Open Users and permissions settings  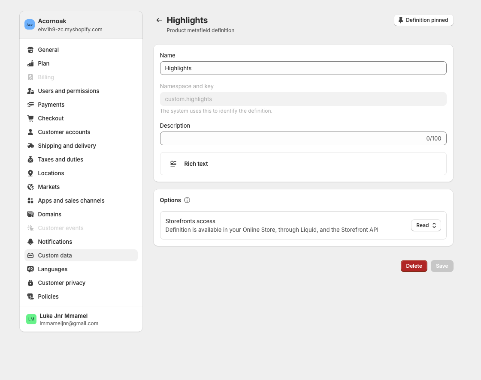click(x=69, y=91)
